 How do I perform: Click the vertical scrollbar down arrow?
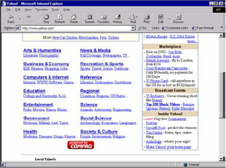[x=221, y=159]
